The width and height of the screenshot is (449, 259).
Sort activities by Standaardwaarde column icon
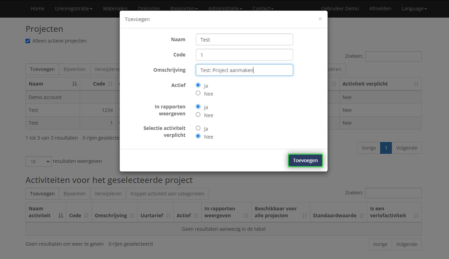coord(362,216)
